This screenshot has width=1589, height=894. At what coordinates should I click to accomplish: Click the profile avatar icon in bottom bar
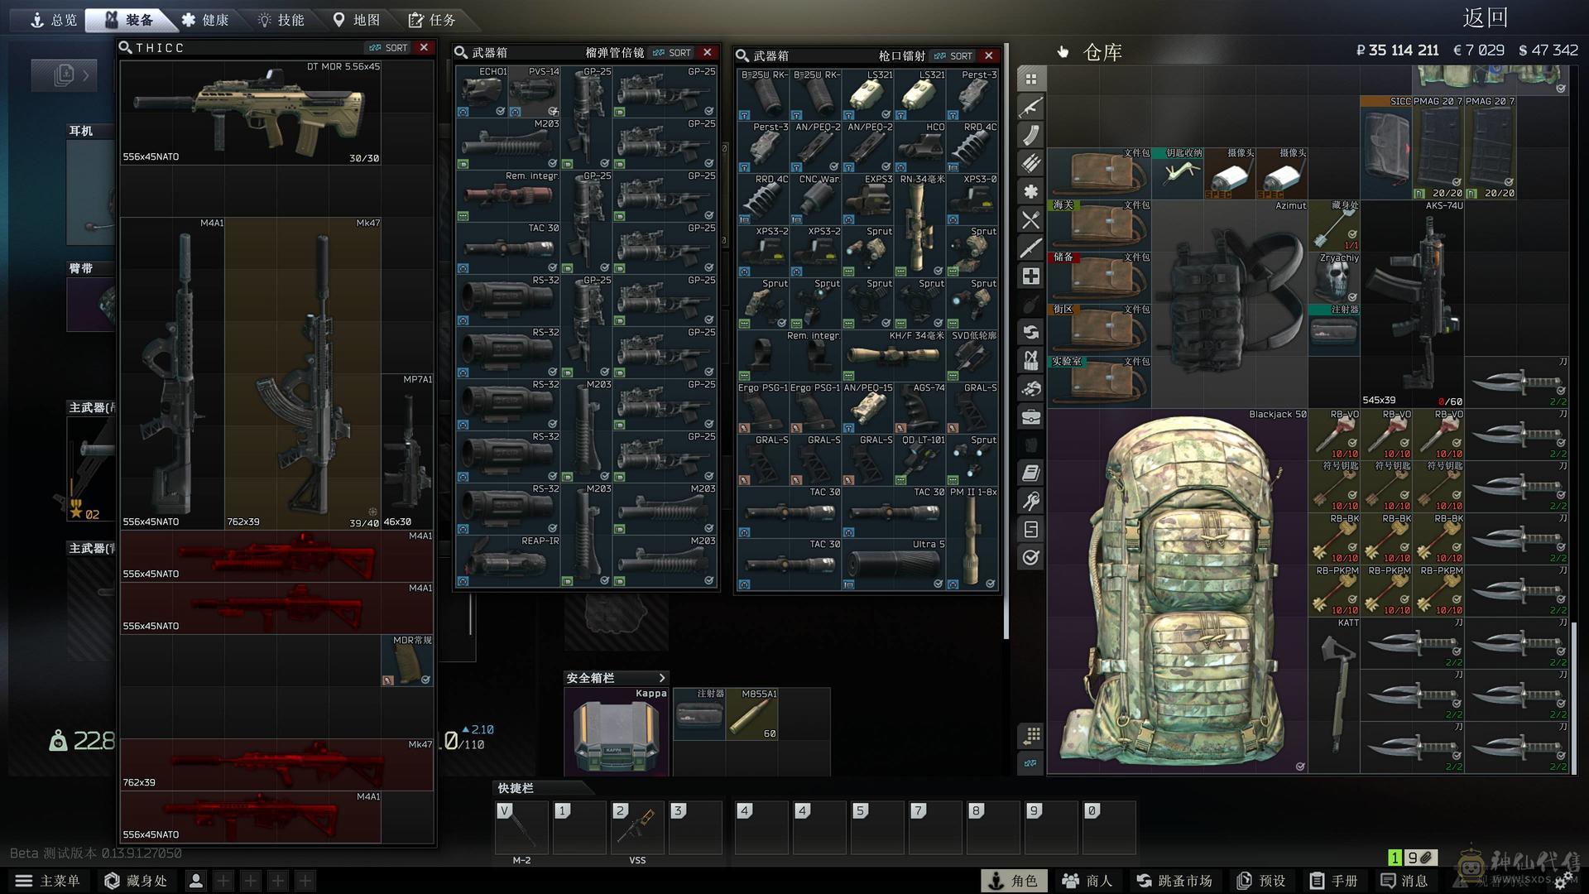196,881
